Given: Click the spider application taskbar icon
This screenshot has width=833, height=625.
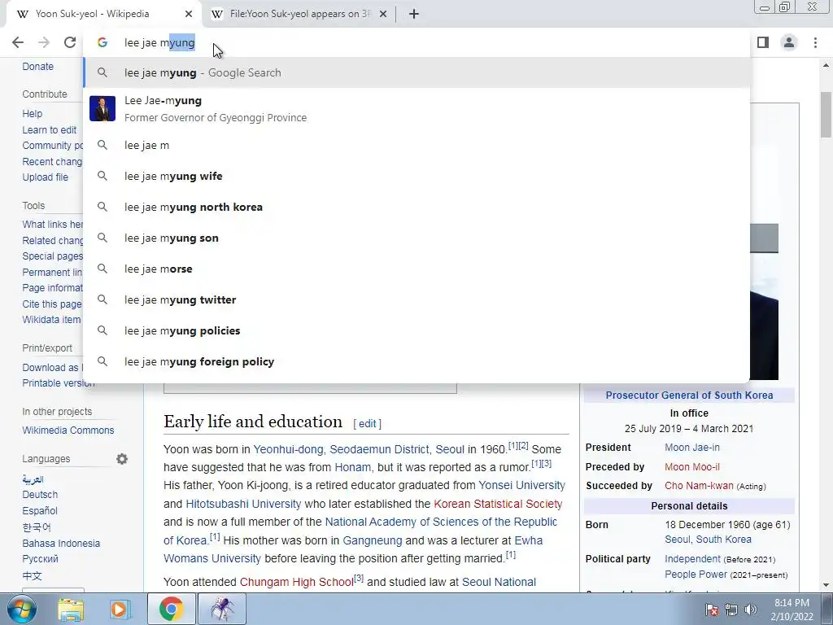Looking at the screenshot, I should tap(222, 609).
